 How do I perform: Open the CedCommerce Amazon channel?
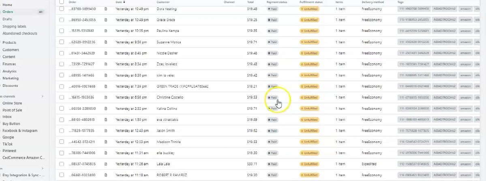coord(24,158)
